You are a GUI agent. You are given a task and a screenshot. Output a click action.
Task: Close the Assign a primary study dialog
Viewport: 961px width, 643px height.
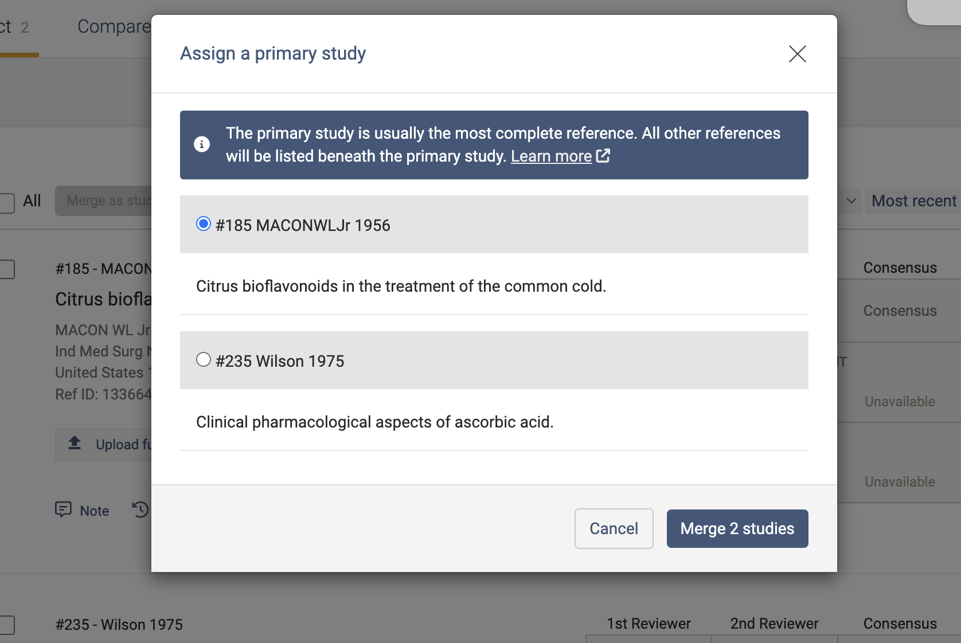[797, 54]
